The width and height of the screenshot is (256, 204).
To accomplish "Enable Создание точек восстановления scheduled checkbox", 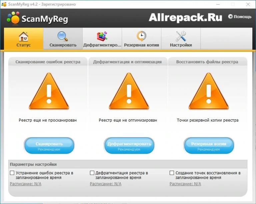I will (x=172, y=173).
